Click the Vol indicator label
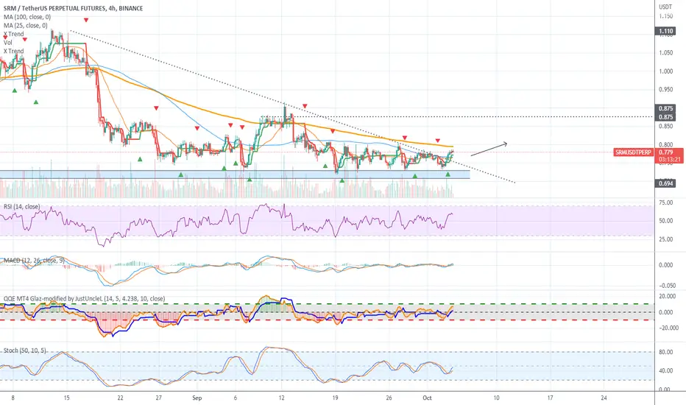 point(8,43)
